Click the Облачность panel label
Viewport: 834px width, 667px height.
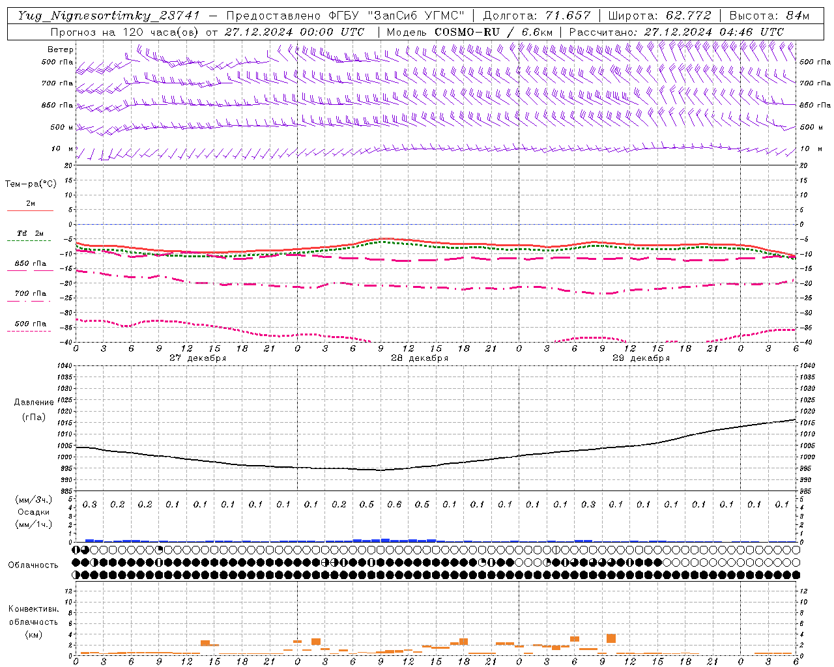(33, 565)
